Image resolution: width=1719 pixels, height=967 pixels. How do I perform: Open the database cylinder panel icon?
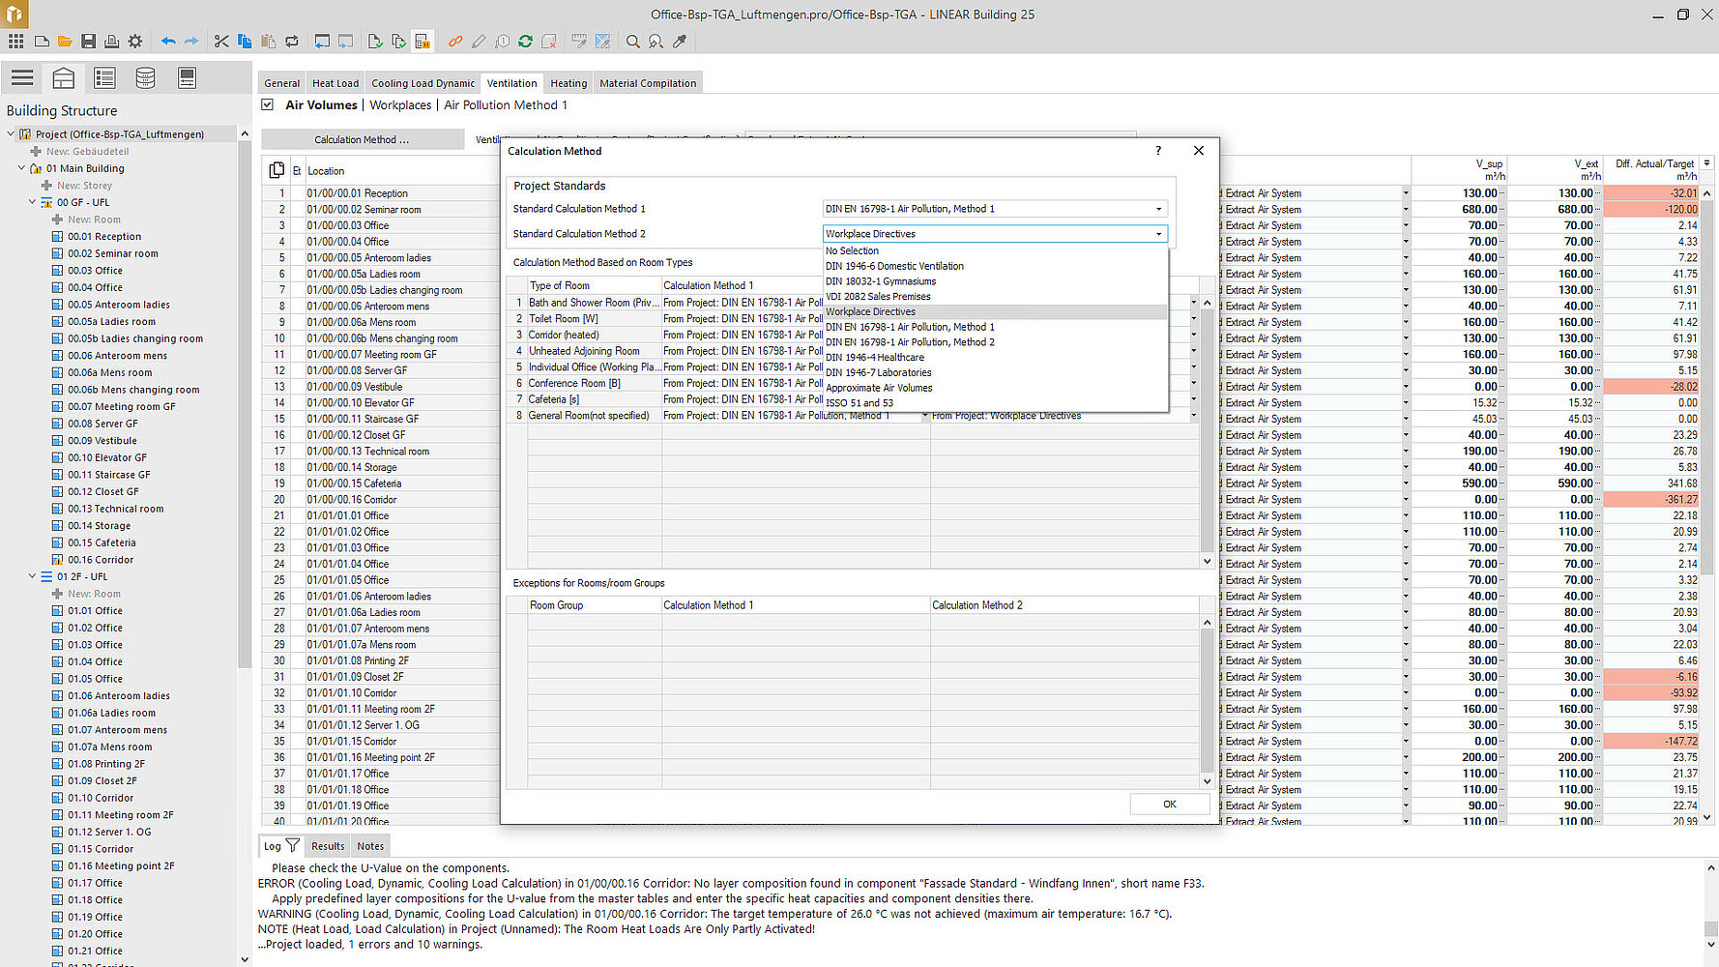pos(145,78)
